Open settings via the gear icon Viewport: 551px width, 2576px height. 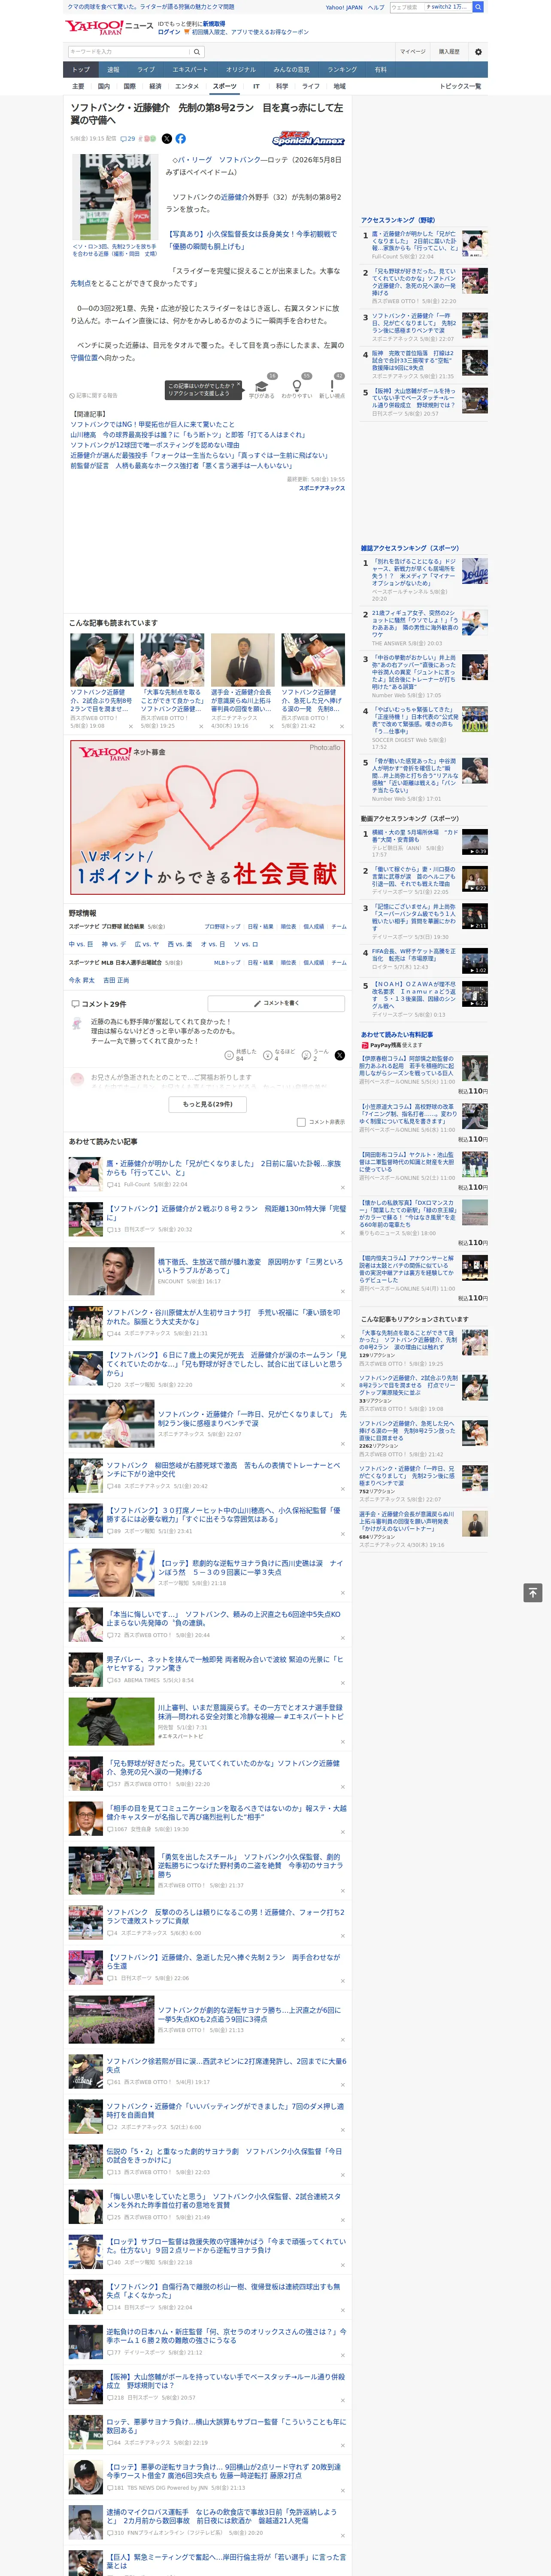tap(478, 51)
